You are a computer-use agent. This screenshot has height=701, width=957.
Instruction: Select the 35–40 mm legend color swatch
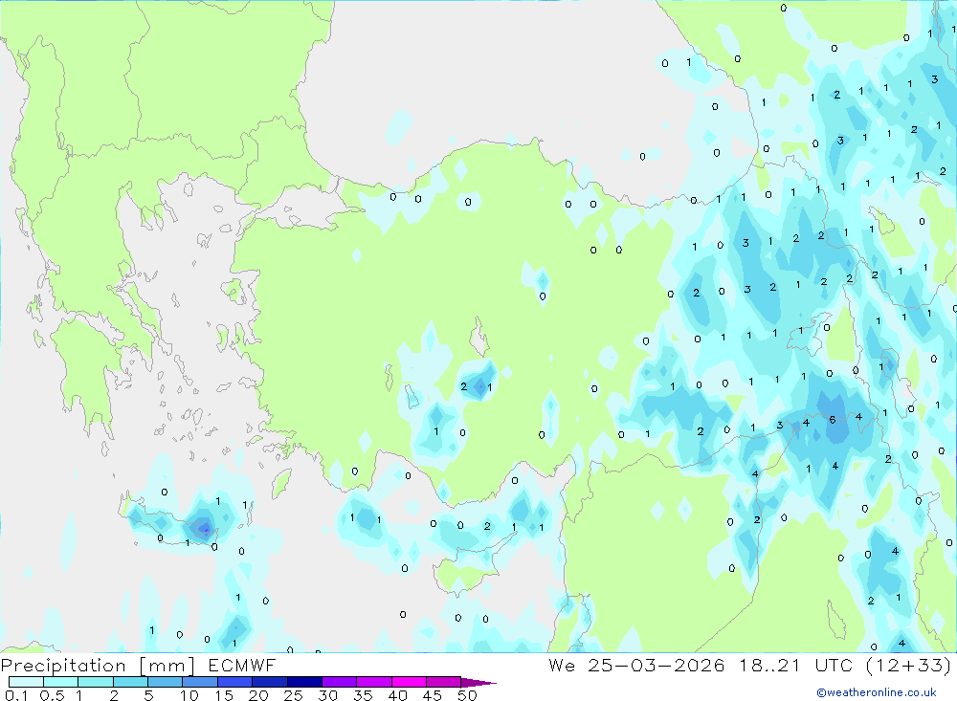point(374,682)
